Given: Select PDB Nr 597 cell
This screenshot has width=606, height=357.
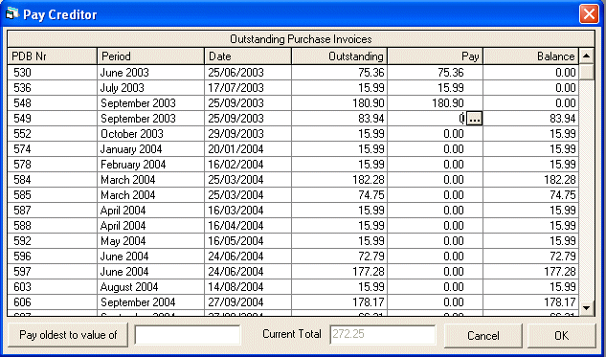Looking at the screenshot, I should click(52, 272).
